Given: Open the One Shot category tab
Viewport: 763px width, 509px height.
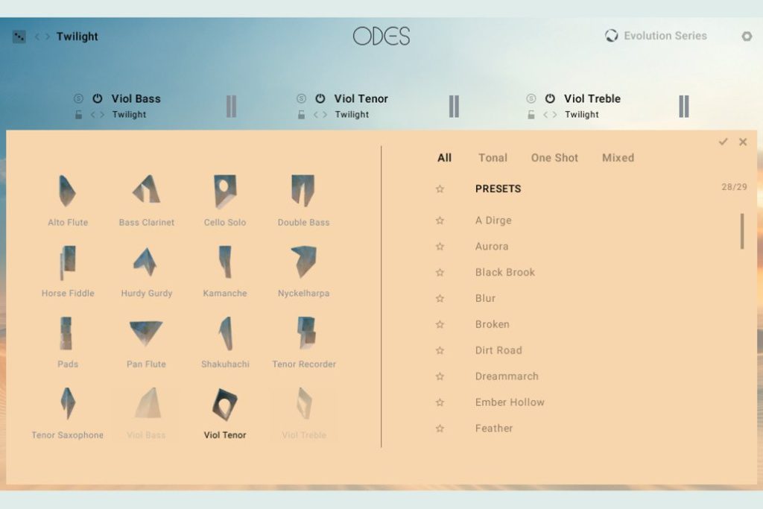Looking at the screenshot, I should pos(554,157).
